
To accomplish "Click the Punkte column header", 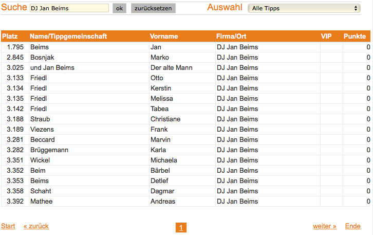I will click(x=355, y=36).
